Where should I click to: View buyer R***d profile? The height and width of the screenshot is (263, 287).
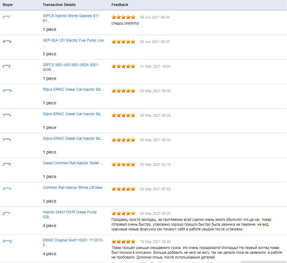pyautogui.click(x=7, y=241)
